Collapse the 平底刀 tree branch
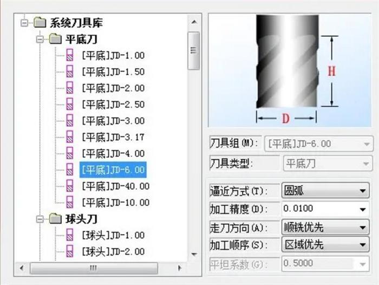 (40, 39)
